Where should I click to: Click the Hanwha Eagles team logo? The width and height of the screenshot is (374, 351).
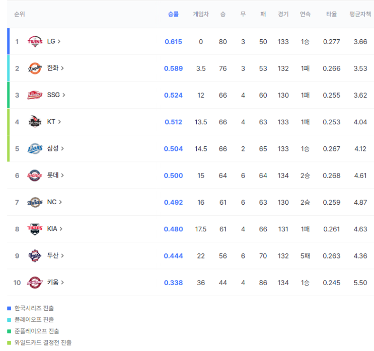coord(35,68)
